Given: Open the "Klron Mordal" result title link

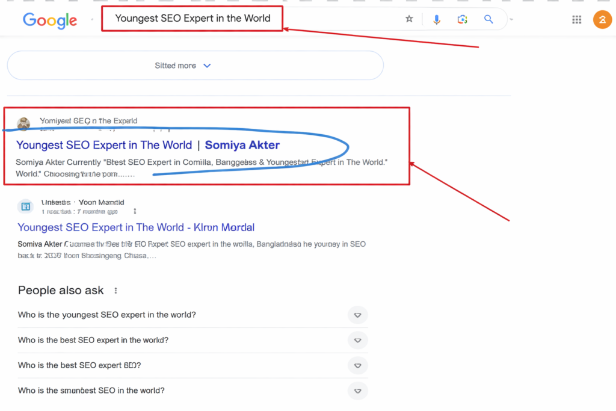Looking at the screenshot, I should click(136, 227).
